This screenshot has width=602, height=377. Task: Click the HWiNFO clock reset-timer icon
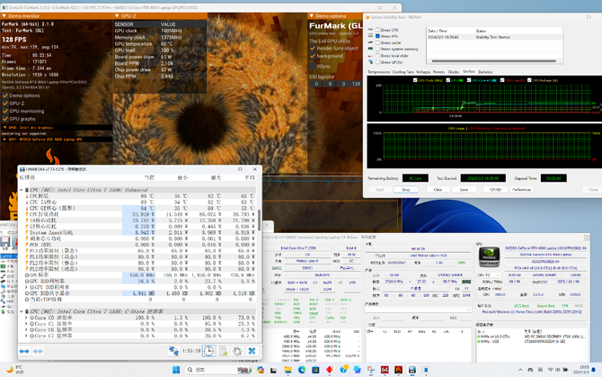208,351
